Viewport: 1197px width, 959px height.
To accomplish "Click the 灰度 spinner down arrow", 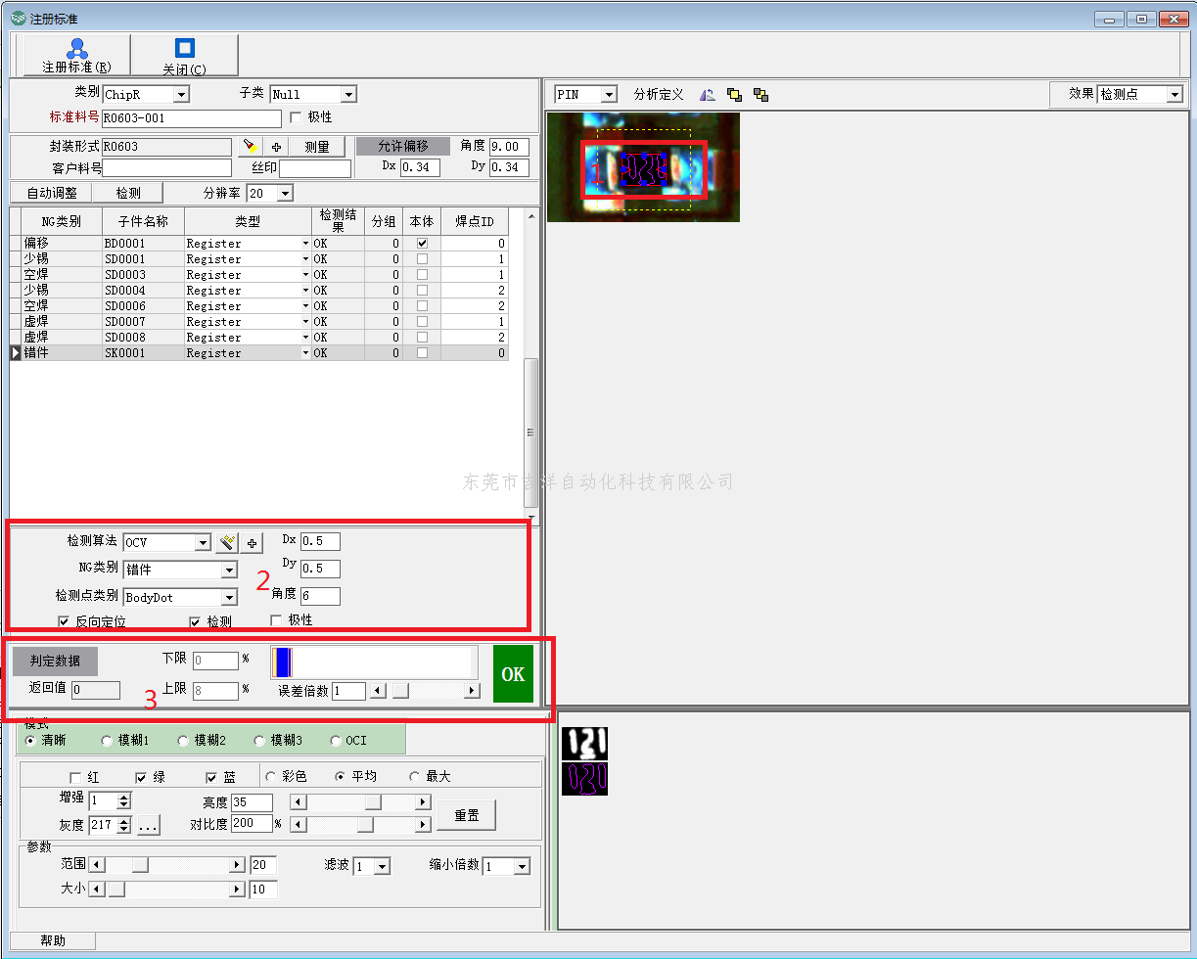I will [123, 830].
